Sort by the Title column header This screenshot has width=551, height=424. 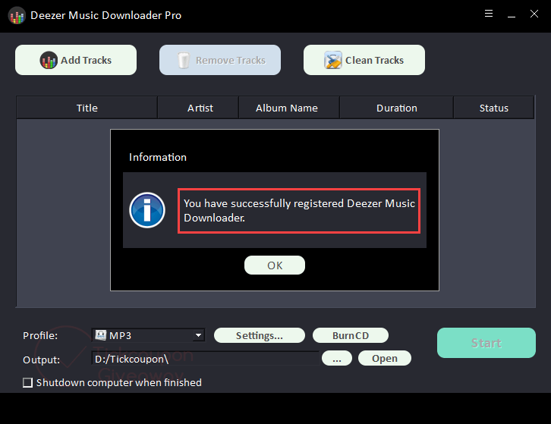(x=87, y=108)
